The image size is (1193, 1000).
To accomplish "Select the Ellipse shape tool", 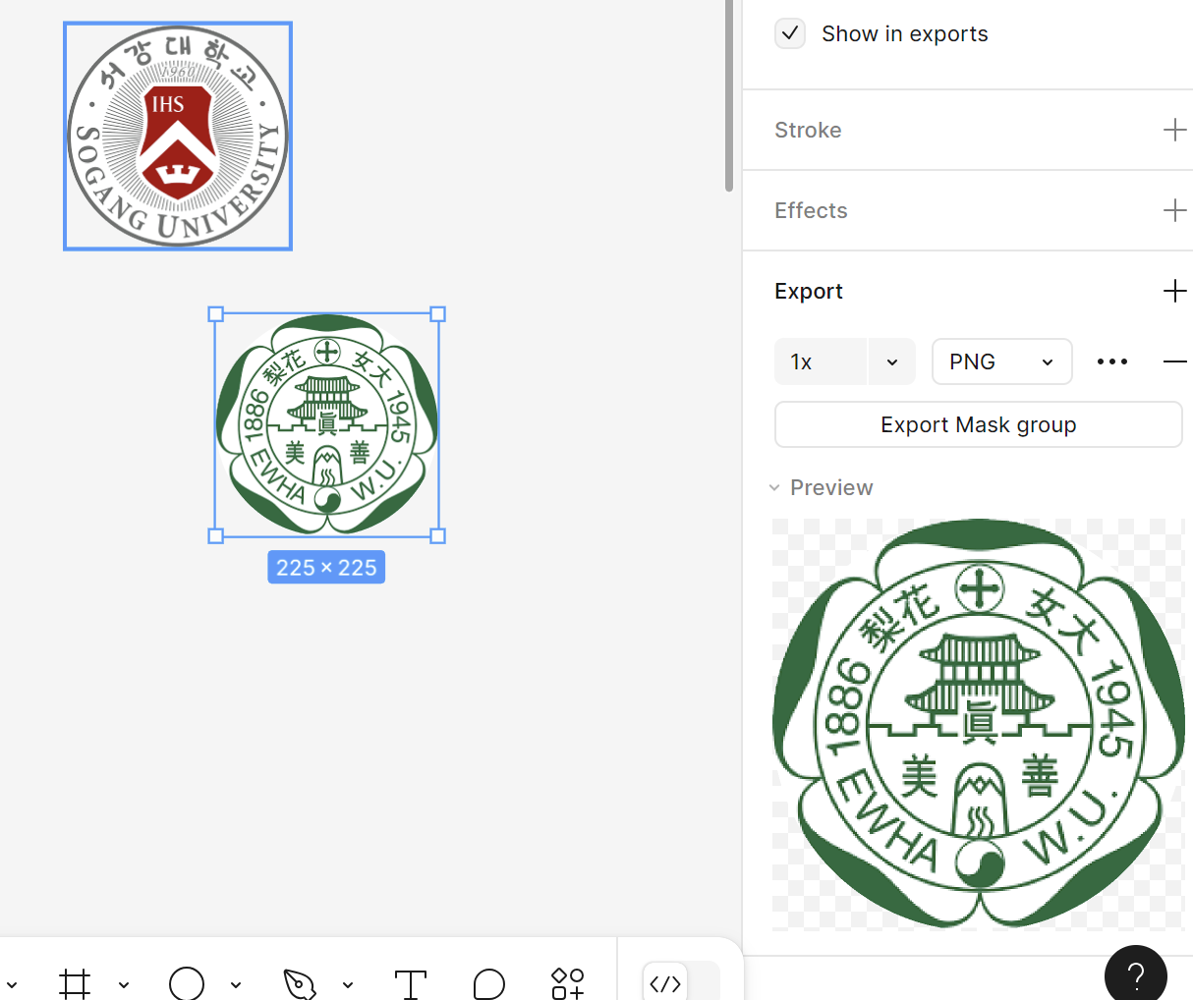I will coord(187,983).
